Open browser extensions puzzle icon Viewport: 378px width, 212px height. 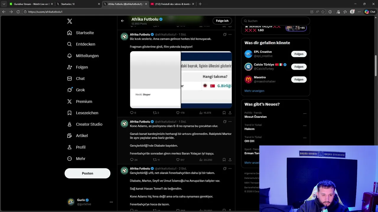coord(330,12)
